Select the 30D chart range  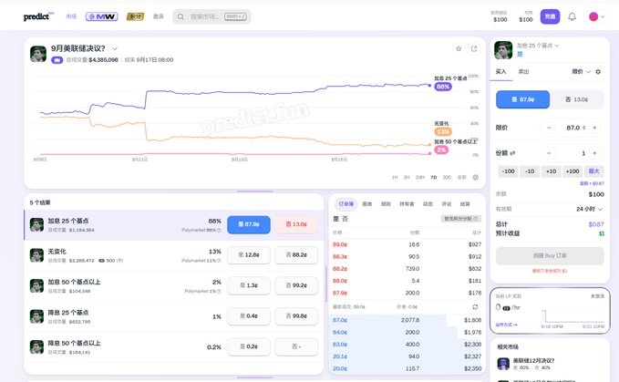pyautogui.click(x=447, y=178)
